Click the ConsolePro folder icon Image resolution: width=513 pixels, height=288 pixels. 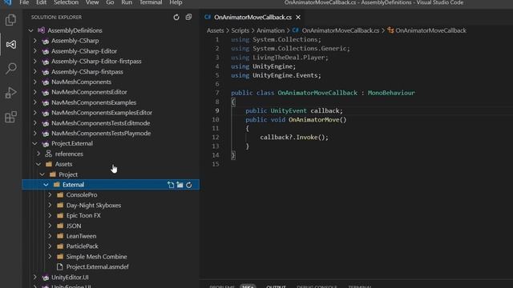coord(60,195)
